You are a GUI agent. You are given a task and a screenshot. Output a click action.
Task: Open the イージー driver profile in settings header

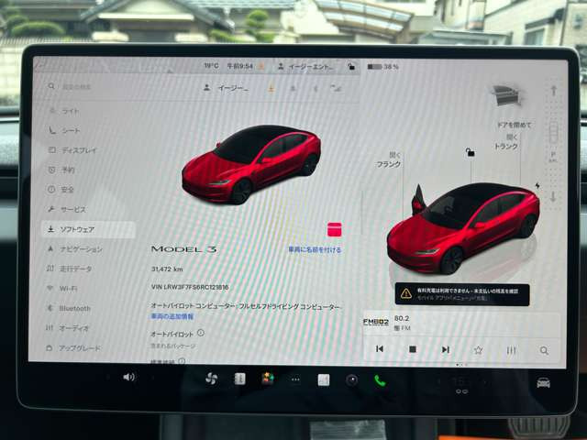pos(226,88)
